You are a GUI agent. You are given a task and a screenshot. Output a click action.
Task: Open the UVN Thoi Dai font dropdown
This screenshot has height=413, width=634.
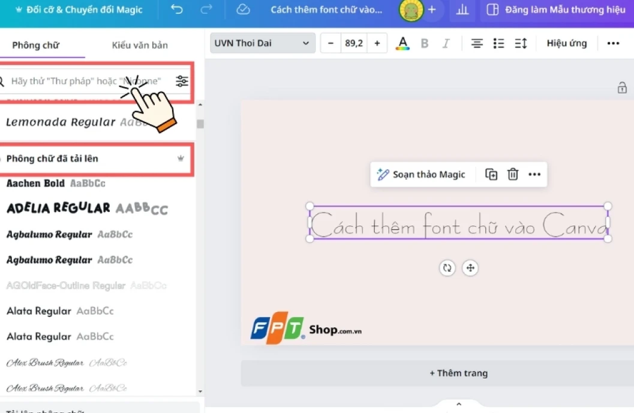pyautogui.click(x=262, y=43)
